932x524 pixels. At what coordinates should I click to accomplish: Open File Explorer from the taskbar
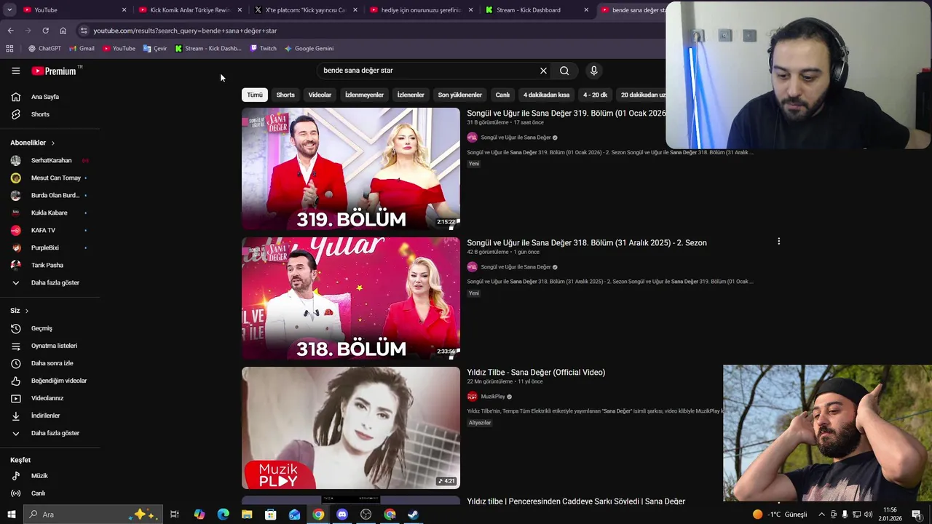point(247,515)
